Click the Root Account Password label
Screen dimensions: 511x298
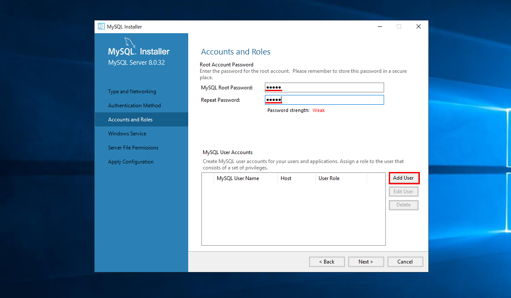pyautogui.click(x=227, y=65)
